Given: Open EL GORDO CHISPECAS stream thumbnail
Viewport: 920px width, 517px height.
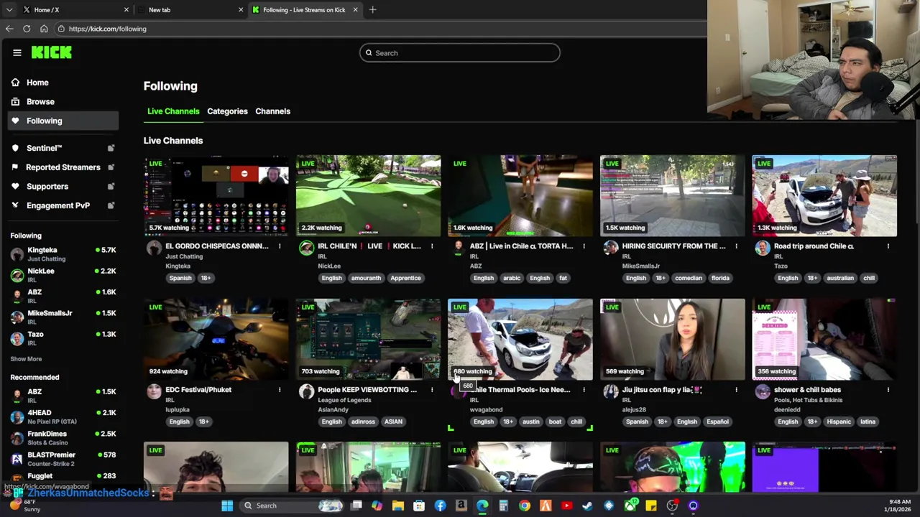Looking at the screenshot, I should pyautogui.click(x=216, y=195).
